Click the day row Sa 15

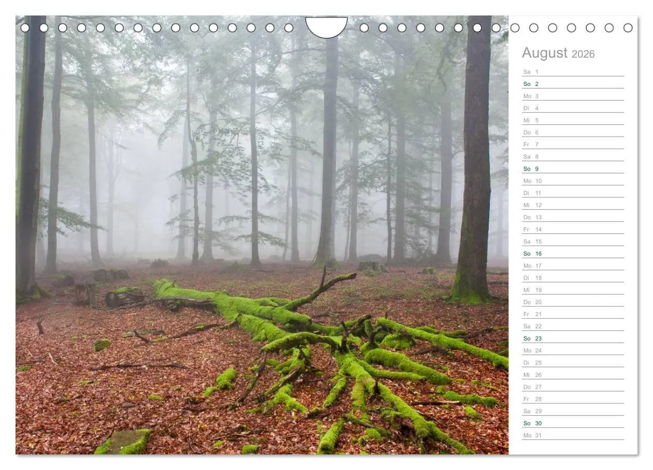coord(573,241)
